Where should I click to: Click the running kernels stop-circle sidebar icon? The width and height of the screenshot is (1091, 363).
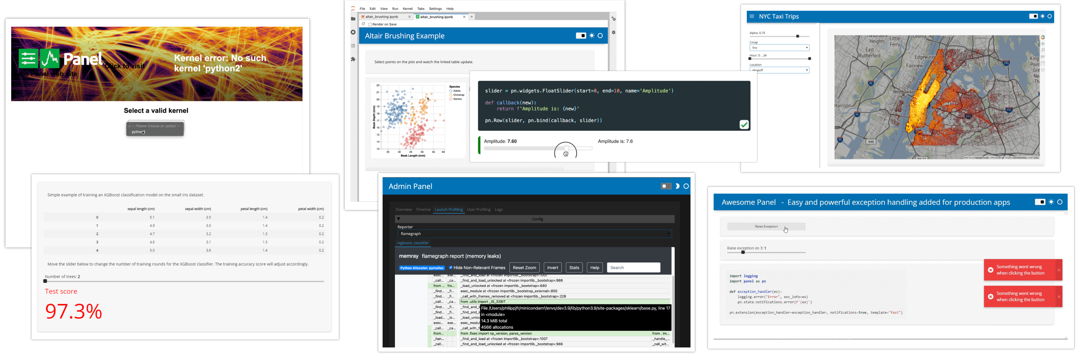click(x=353, y=32)
